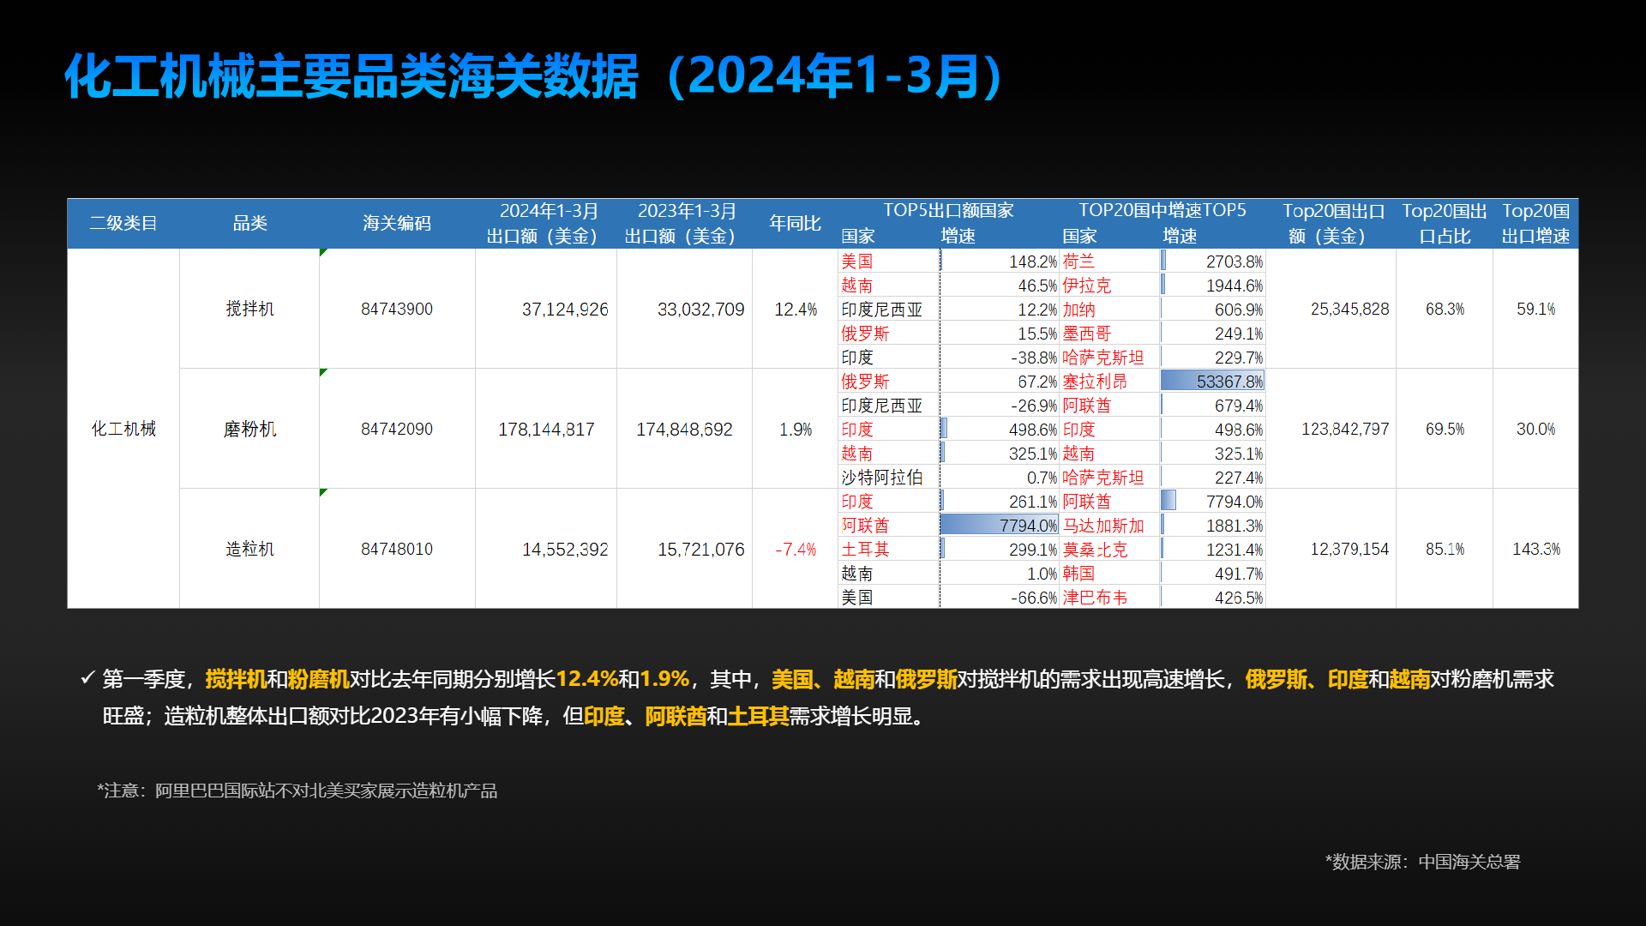The width and height of the screenshot is (1646, 926).
Task: Click Top20 share 68.3%
Action: (x=1445, y=309)
